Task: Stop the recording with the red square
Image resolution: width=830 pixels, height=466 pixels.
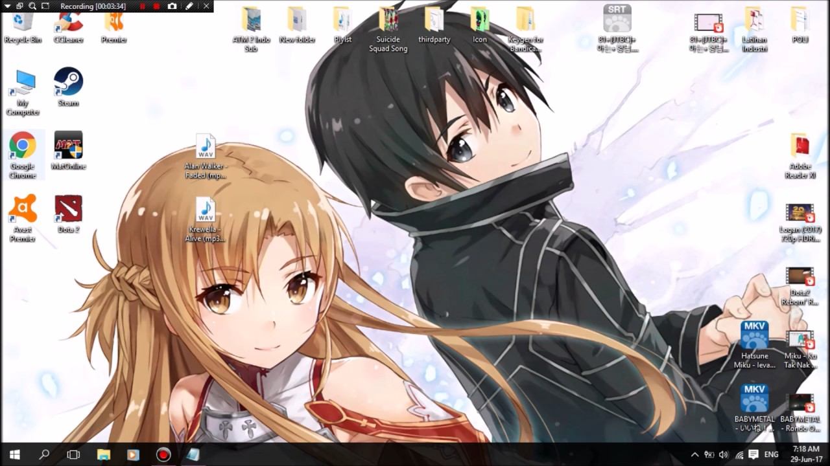Action: point(142,6)
